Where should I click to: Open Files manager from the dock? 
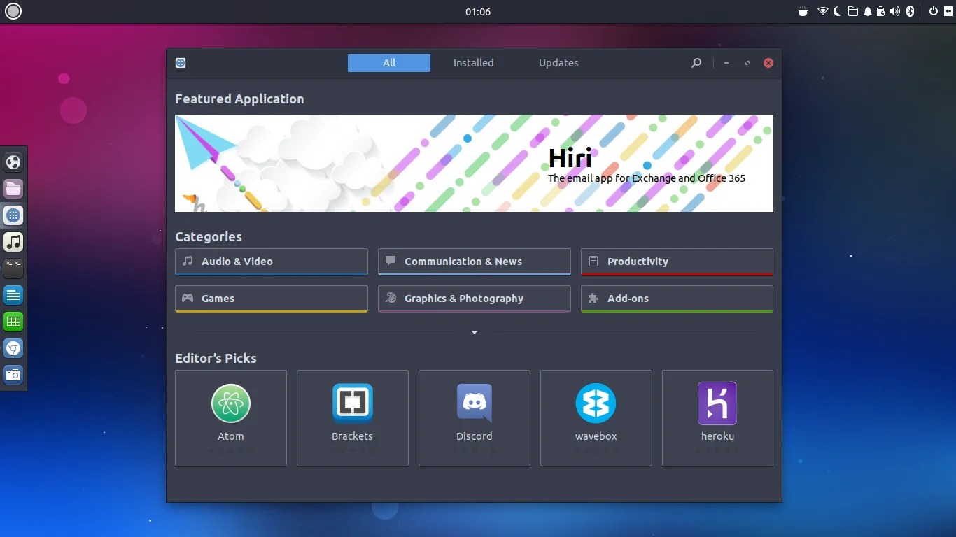(x=13, y=189)
